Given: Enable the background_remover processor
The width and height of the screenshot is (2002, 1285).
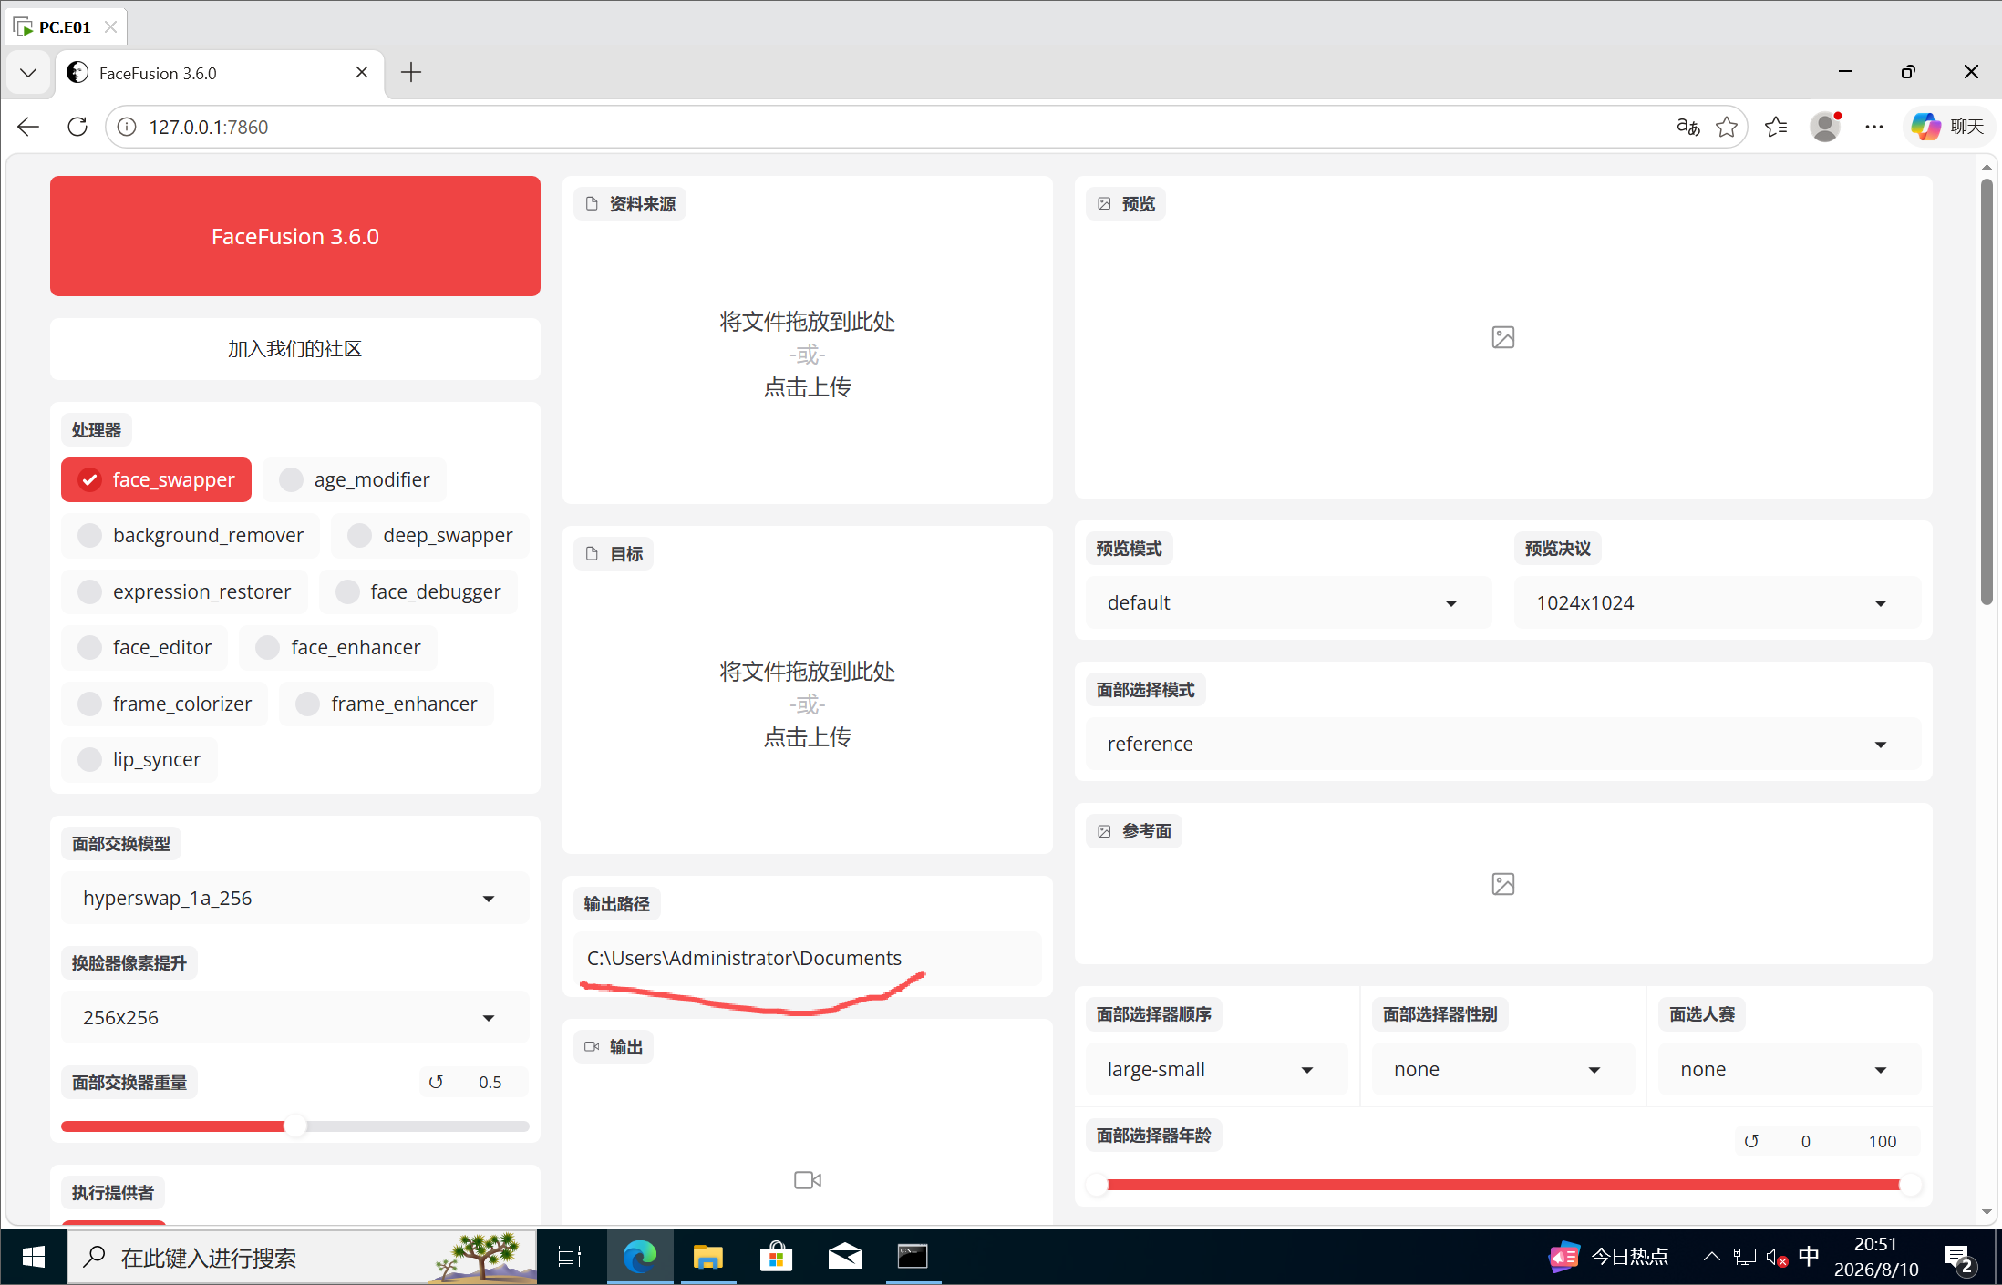Looking at the screenshot, I should pos(191,535).
